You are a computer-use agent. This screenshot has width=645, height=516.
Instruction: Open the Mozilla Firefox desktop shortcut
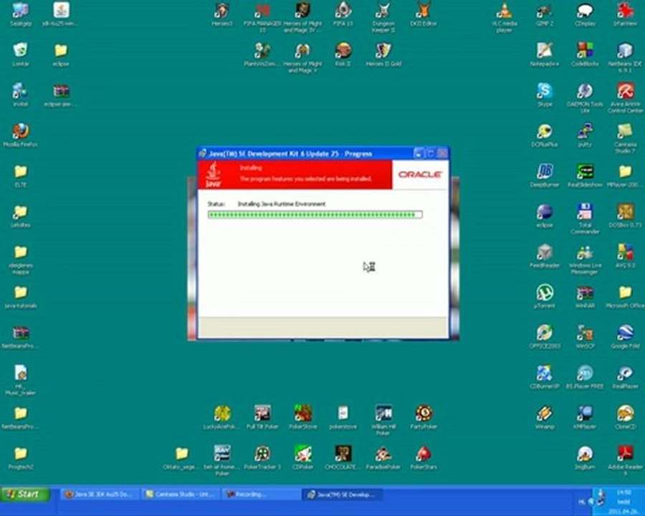click(20, 135)
